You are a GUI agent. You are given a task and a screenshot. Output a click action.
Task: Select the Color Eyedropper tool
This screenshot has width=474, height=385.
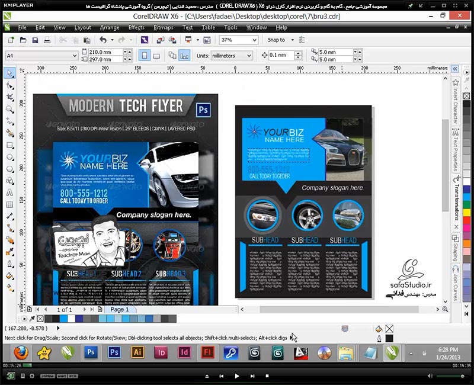click(10, 252)
